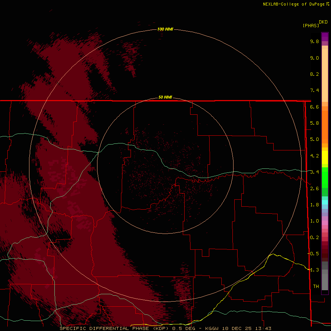Click the 8.2 scale value
The width and height of the screenshot is (331, 331).
pyautogui.click(x=314, y=74)
